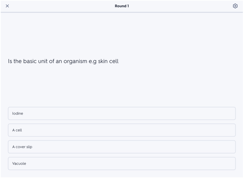Select the answer "Iodine"
Viewport: 244px width, 178px height.
[x=122, y=113]
